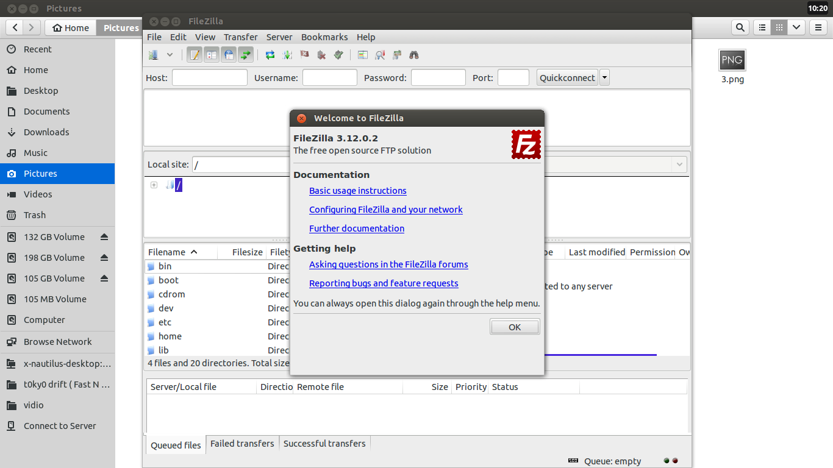Click the binoculars file search icon
This screenshot has width=833, height=468.
click(414, 55)
